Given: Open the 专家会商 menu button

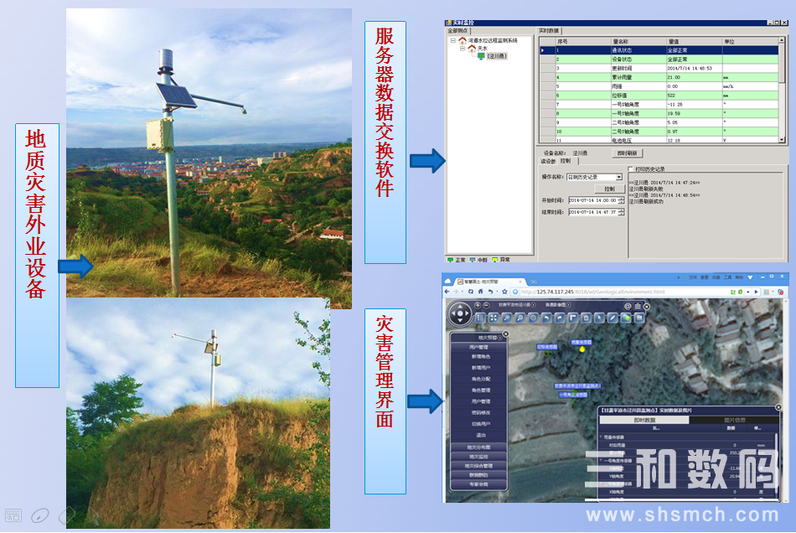Looking at the screenshot, I should [478, 484].
